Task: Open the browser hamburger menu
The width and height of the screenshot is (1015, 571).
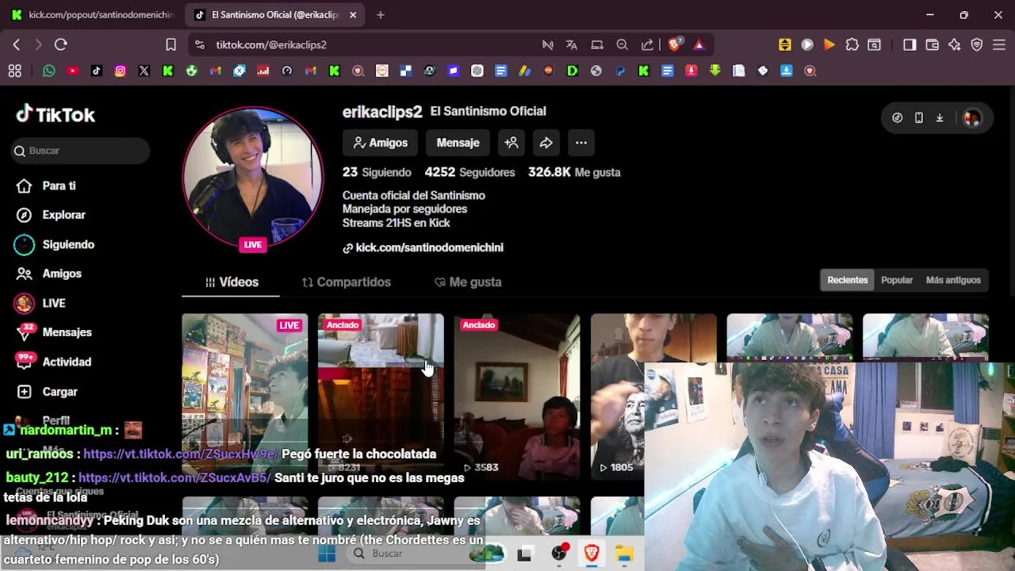Action: [999, 45]
